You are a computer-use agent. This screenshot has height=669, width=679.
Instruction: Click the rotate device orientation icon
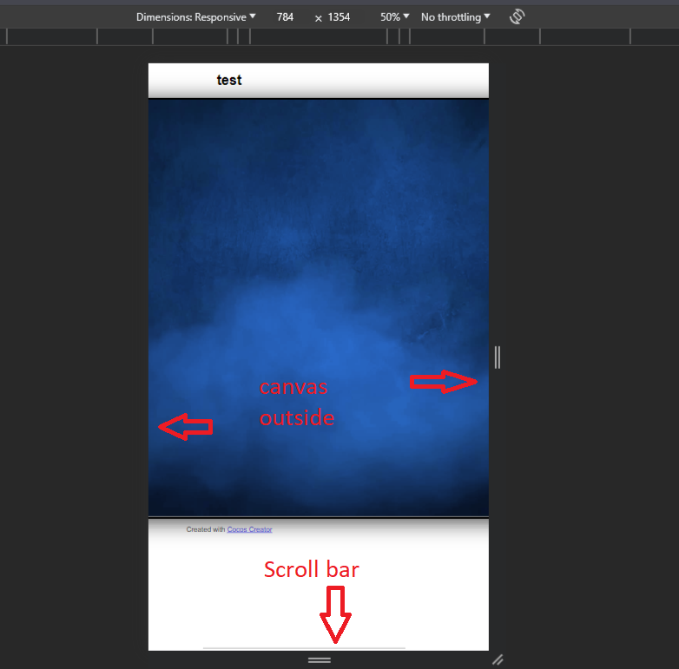point(517,16)
